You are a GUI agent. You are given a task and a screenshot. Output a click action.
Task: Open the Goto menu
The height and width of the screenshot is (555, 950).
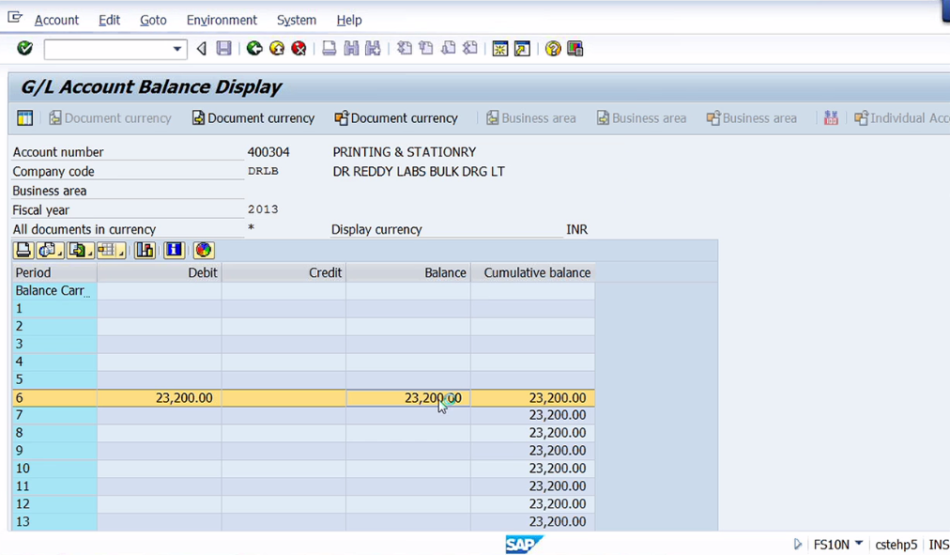click(153, 20)
